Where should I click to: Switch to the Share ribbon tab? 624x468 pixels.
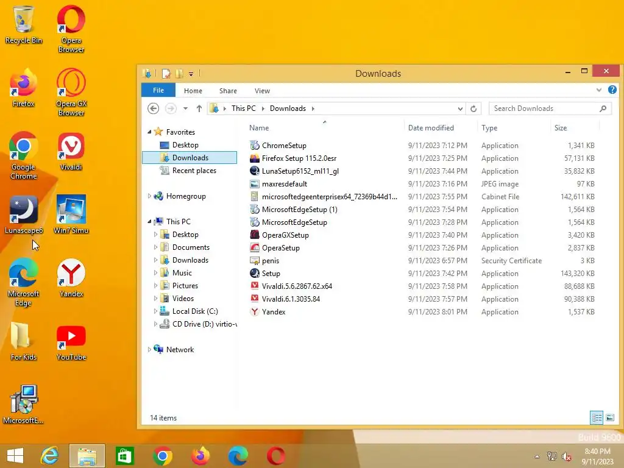[228, 91]
